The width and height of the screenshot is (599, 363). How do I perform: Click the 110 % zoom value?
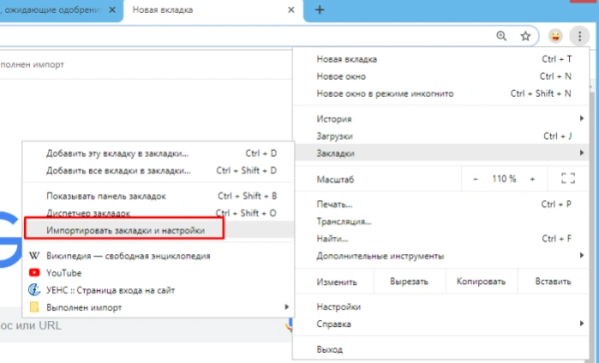(x=504, y=178)
